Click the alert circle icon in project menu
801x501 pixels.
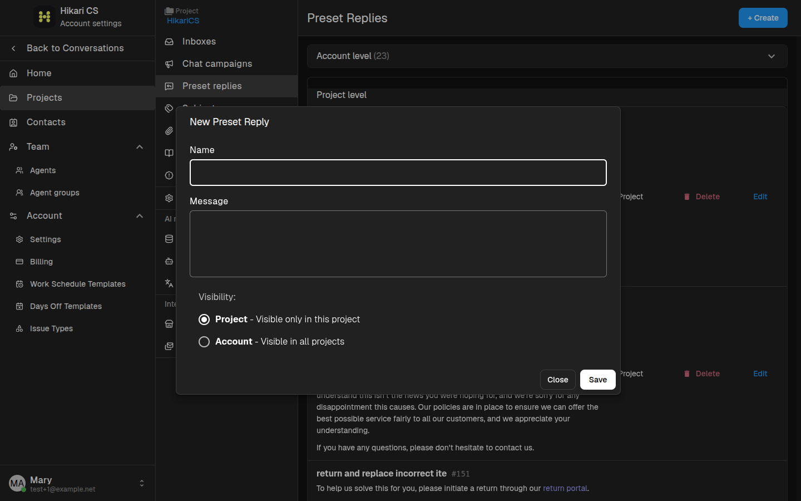point(169,175)
